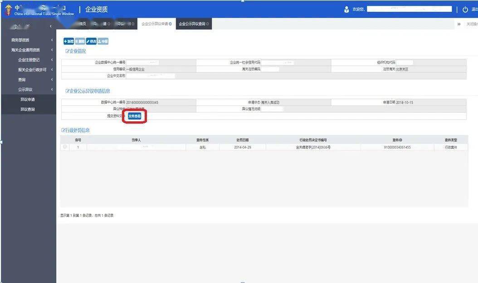Click the 修改 (edit) pencil button

pyautogui.click(x=91, y=41)
